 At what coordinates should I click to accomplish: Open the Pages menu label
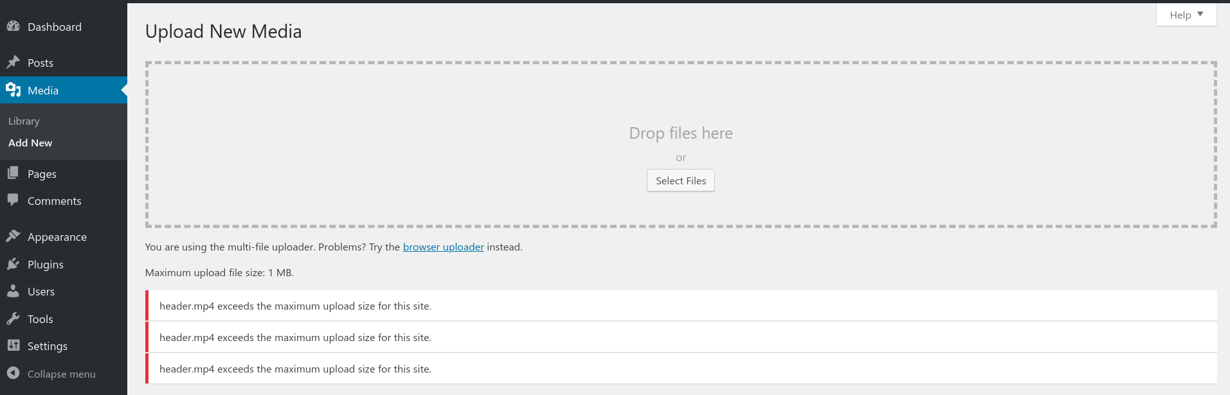click(42, 174)
